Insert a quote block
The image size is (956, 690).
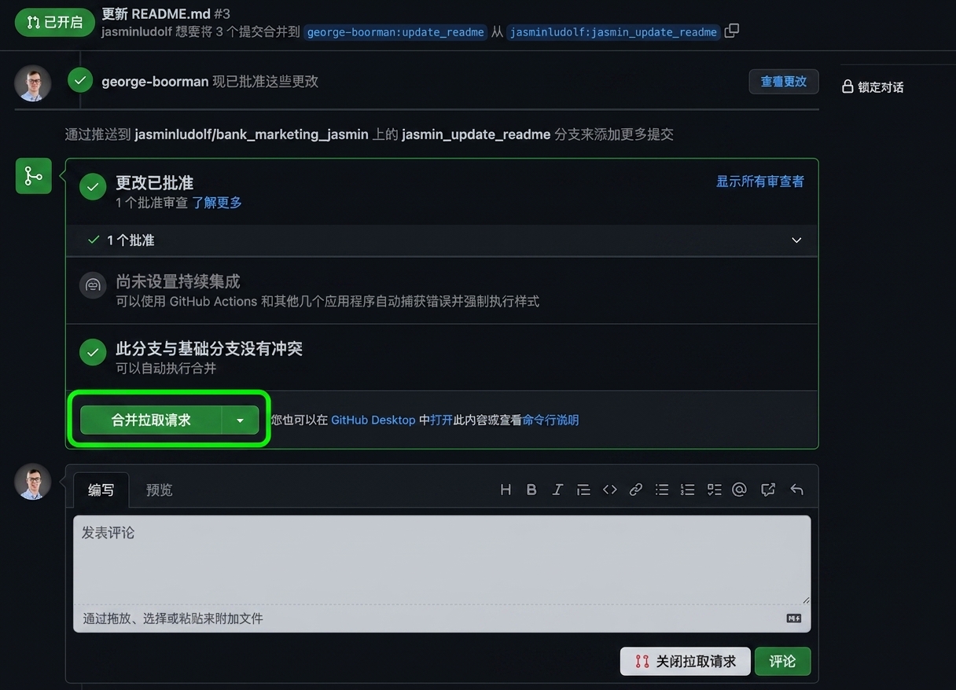(583, 490)
